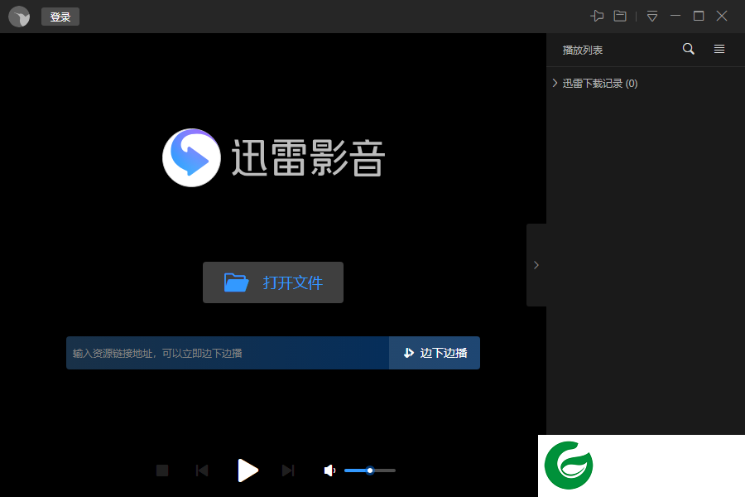Select the 播放列表 tab label
Screen dimensions: 745x497
pos(583,50)
